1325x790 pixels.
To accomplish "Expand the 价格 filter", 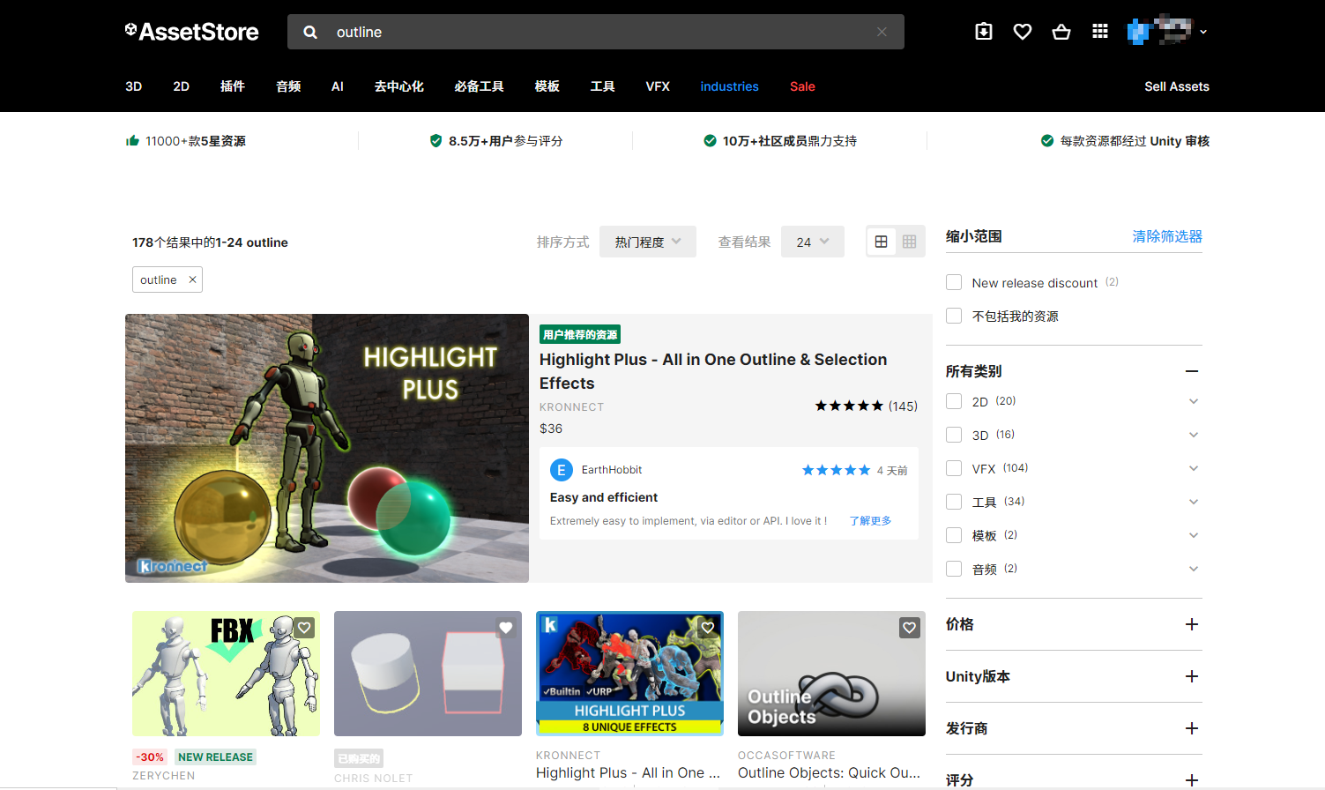I will click(1192, 624).
